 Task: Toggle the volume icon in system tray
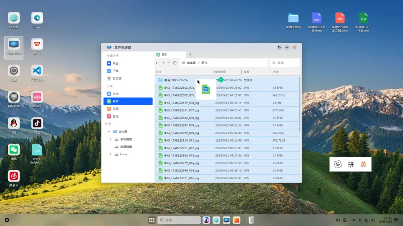click(x=338, y=220)
